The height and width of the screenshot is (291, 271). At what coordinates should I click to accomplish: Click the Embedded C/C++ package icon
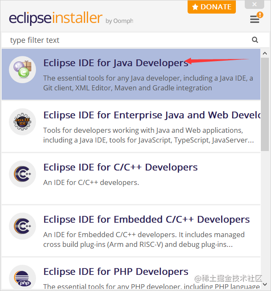click(x=22, y=226)
